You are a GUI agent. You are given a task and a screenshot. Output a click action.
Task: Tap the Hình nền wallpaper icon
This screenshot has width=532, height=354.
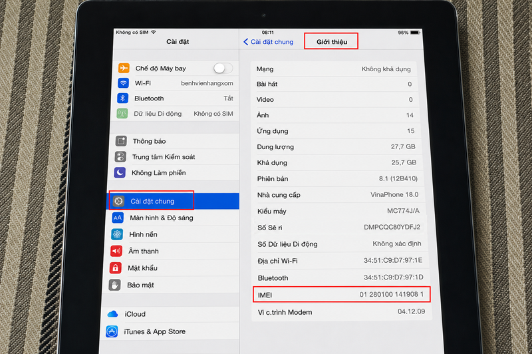117,234
